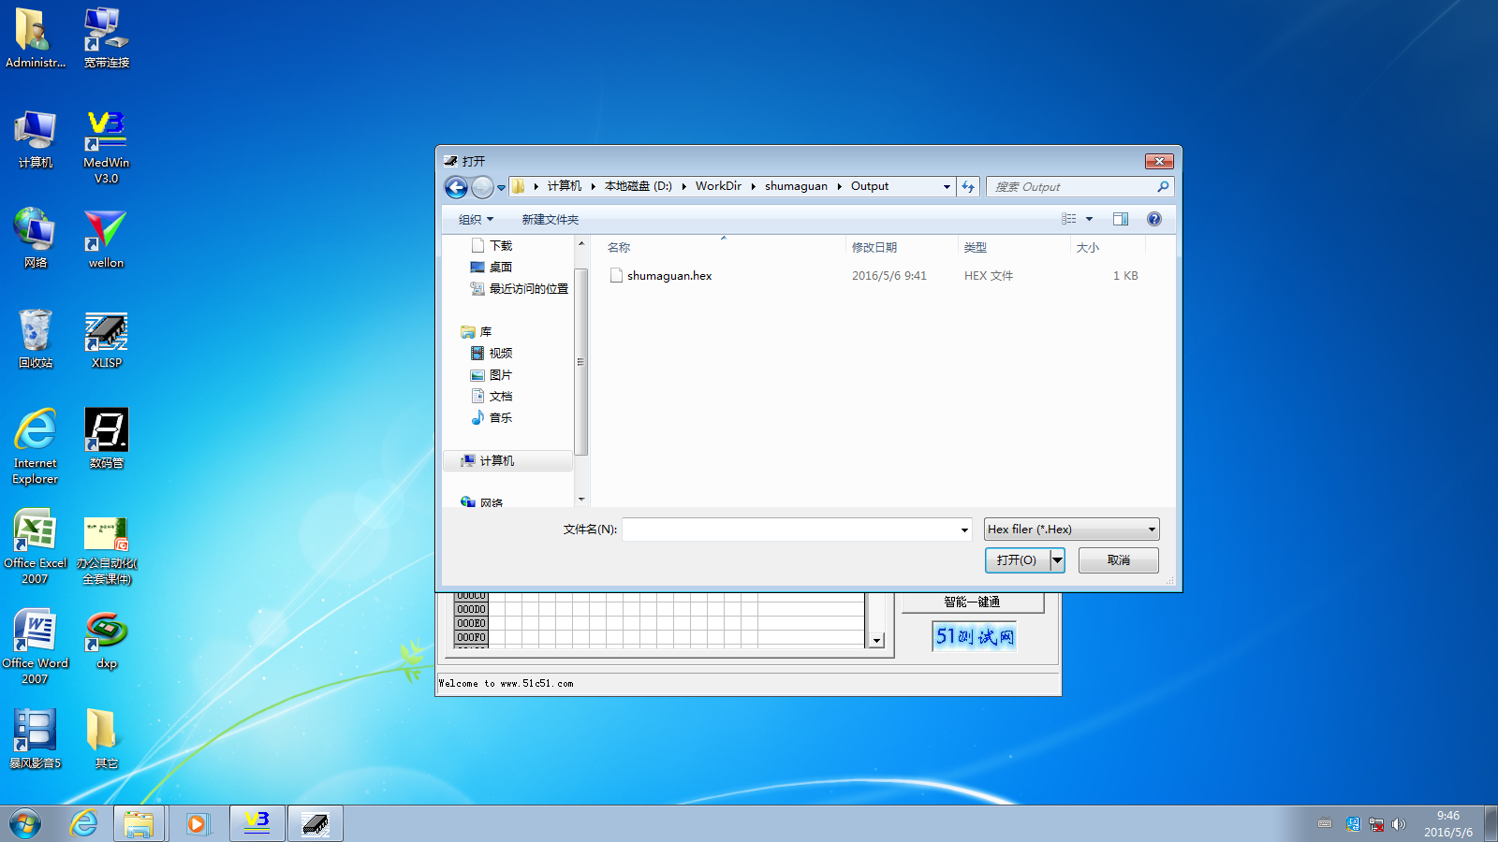Open the help icon in dialog toolbar

pyautogui.click(x=1154, y=219)
